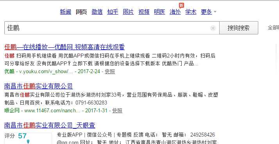The image size is (279, 144).
Task: Click the phone number 0791-6630283 text
Action: 91,103
